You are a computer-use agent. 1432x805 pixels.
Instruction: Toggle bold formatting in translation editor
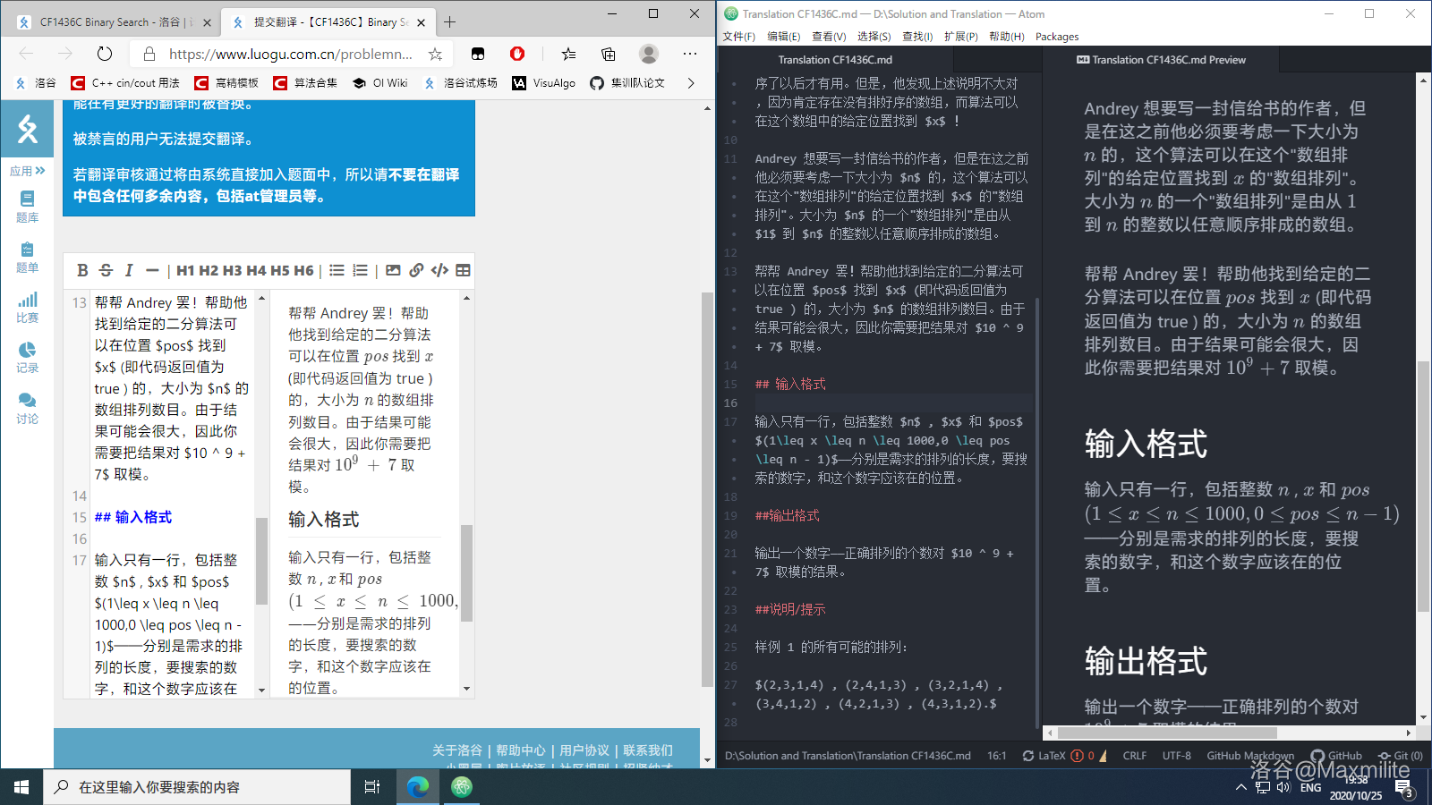coord(82,270)
